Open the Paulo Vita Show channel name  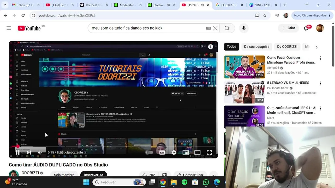(278, 88)
